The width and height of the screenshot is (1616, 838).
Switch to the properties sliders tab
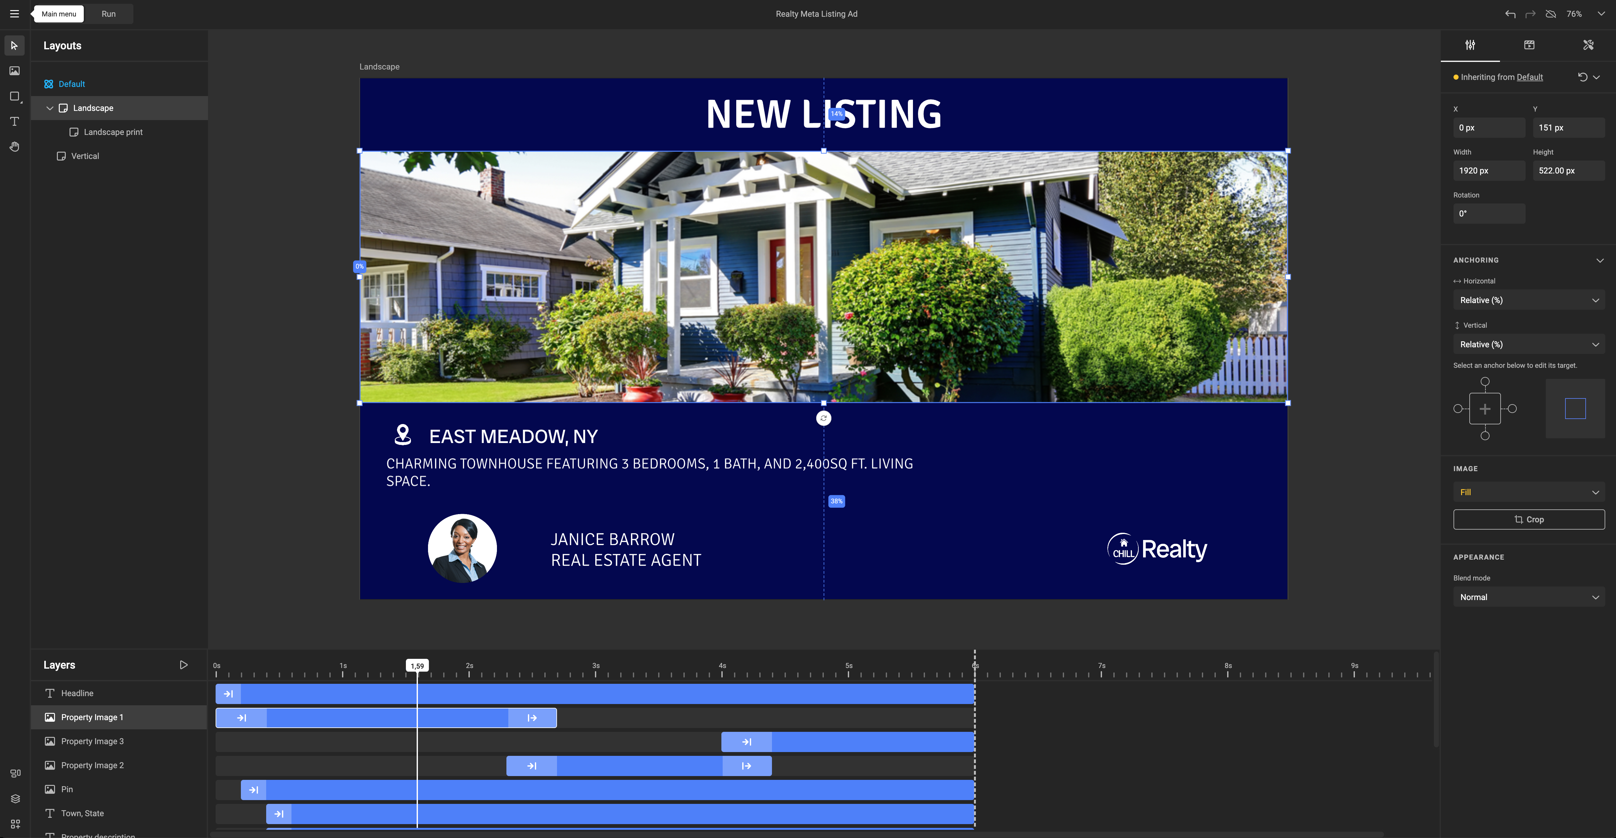coord(1470,45)
